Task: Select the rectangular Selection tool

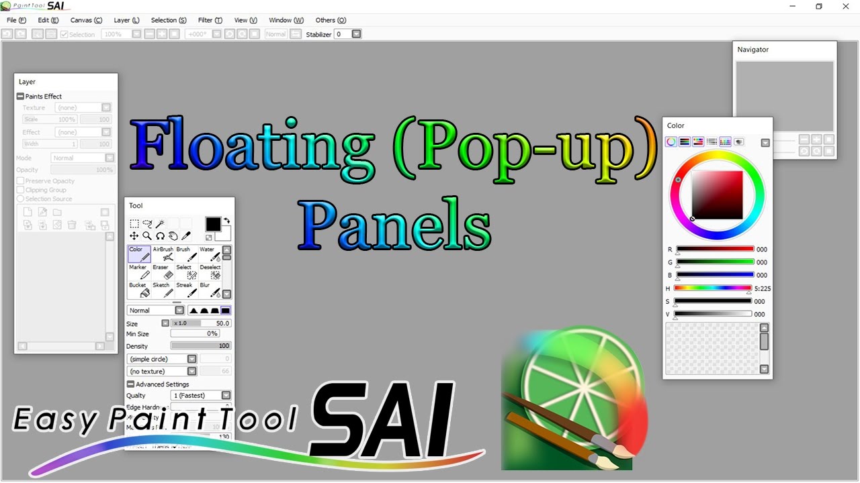Action: (x=134, y=224)
